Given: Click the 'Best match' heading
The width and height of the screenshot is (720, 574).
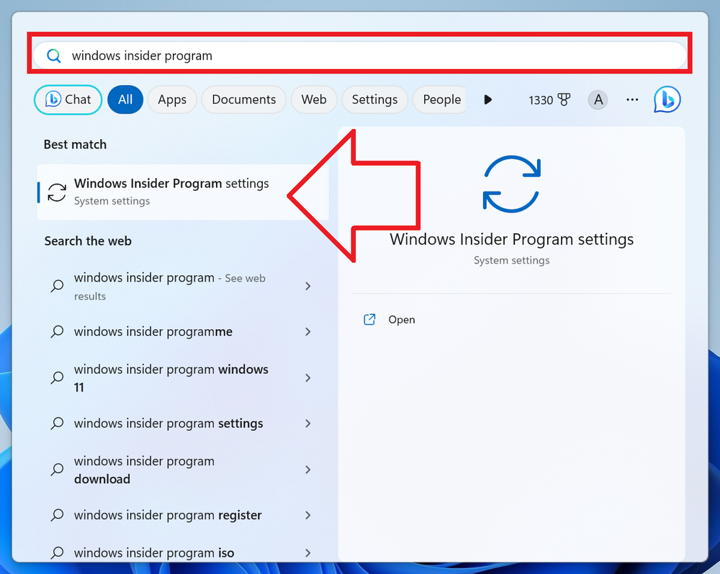Looking at the screenshot, I should [x=76, y=145].
